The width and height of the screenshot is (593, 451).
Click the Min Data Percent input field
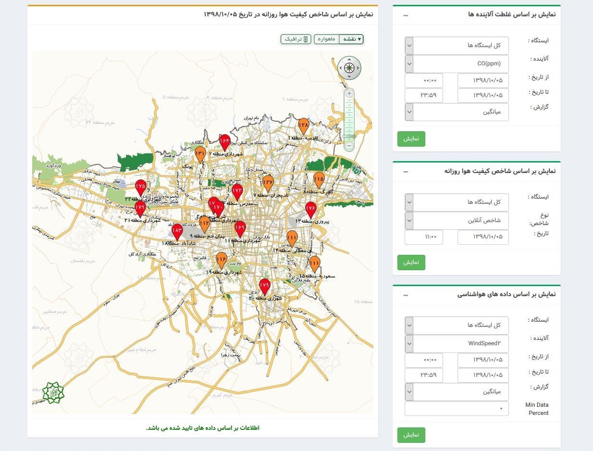(457, 409)
